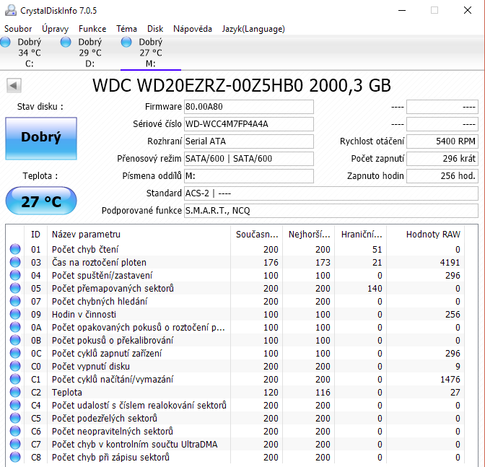Switch to the D: disk tab at 29 °C
The width and height of the screenshot is (485, 467).
pyautogui.click(x=90, y=53)
